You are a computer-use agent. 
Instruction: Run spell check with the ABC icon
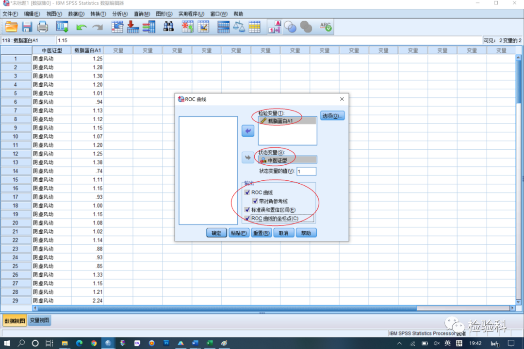[x=326, y=27]
